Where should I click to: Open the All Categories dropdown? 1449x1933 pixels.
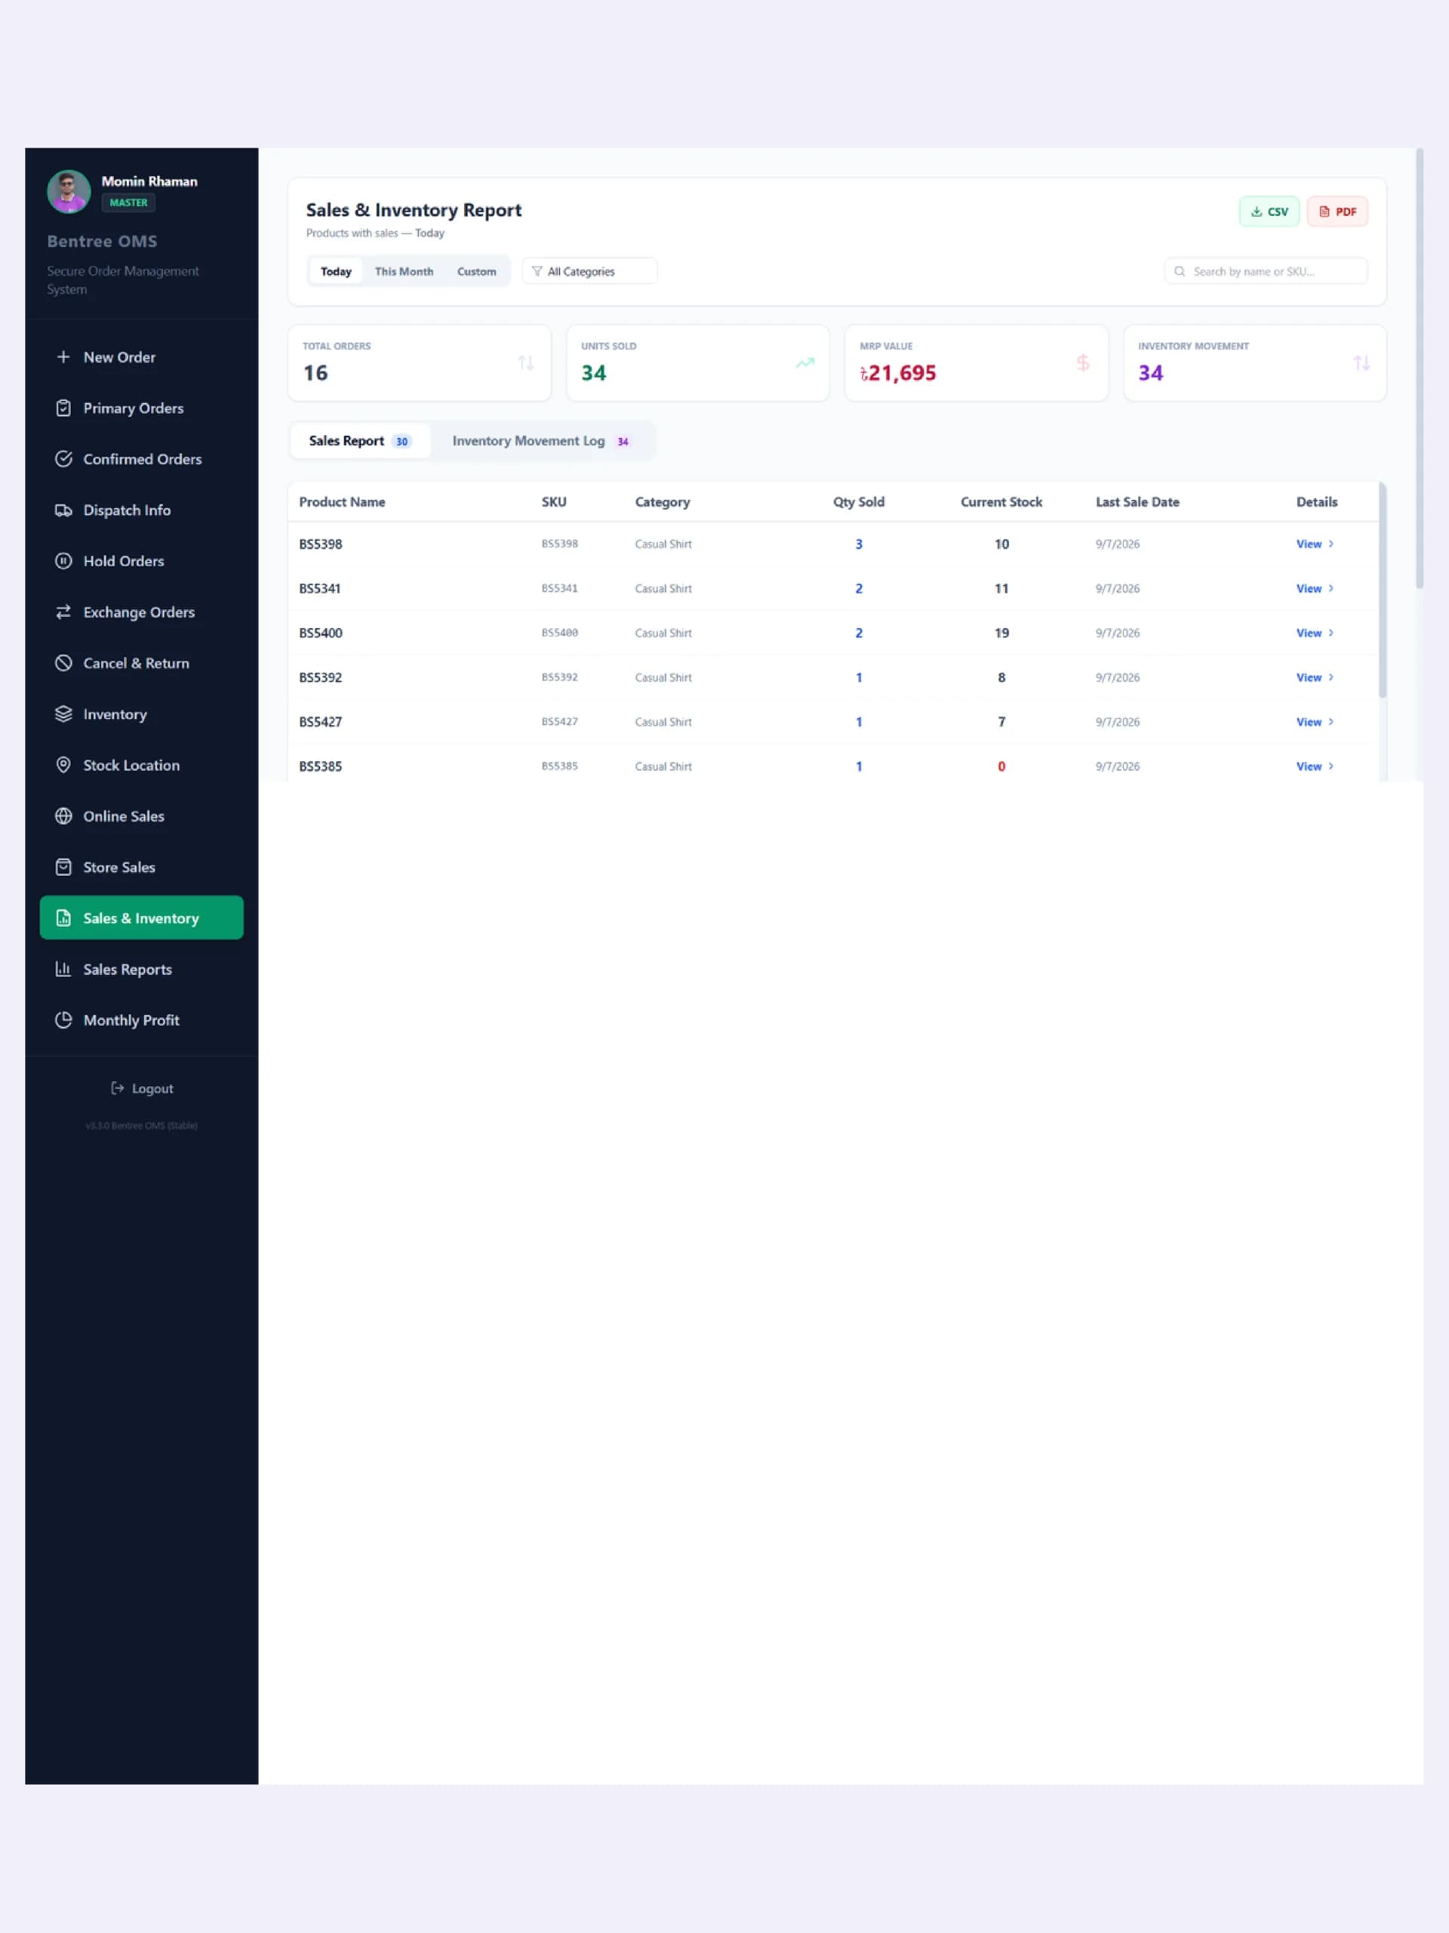point(589,272)
